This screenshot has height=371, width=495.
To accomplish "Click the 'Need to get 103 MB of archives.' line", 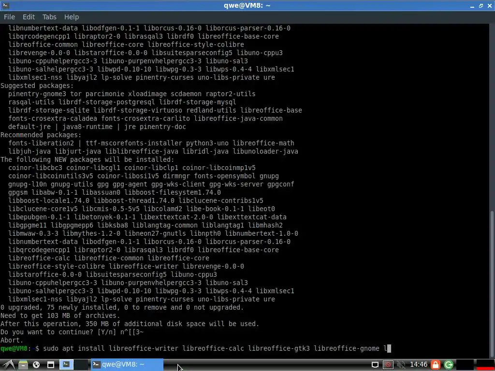I will (60, 315).
